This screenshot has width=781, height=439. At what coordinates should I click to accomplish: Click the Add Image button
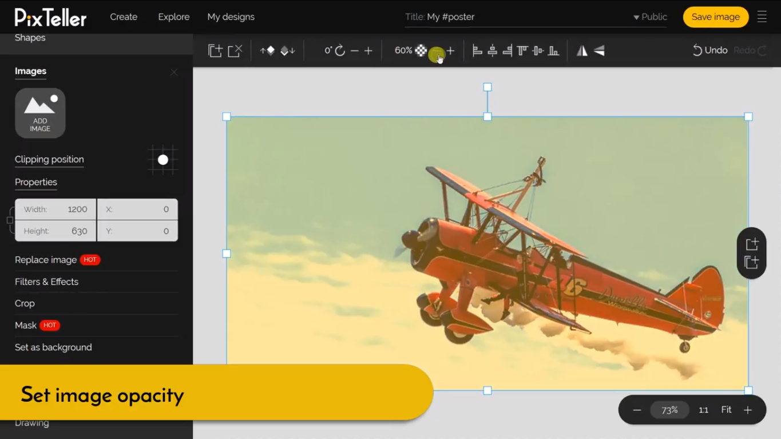[40, 113]
